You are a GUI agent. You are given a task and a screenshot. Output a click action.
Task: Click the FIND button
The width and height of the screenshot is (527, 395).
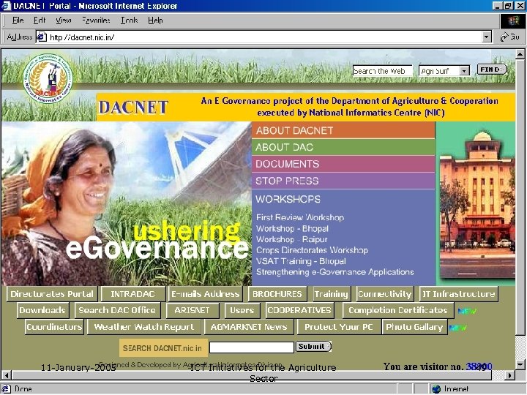[492, 69]
